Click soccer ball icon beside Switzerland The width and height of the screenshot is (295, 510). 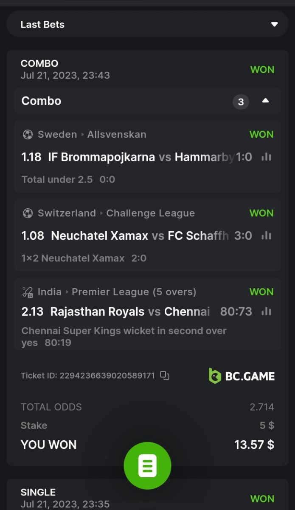pyautogui.click(x=28, y=213)
